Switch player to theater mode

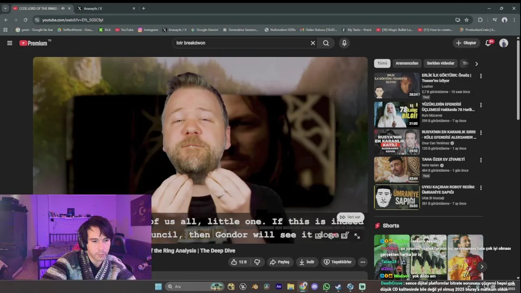point(344,236)
